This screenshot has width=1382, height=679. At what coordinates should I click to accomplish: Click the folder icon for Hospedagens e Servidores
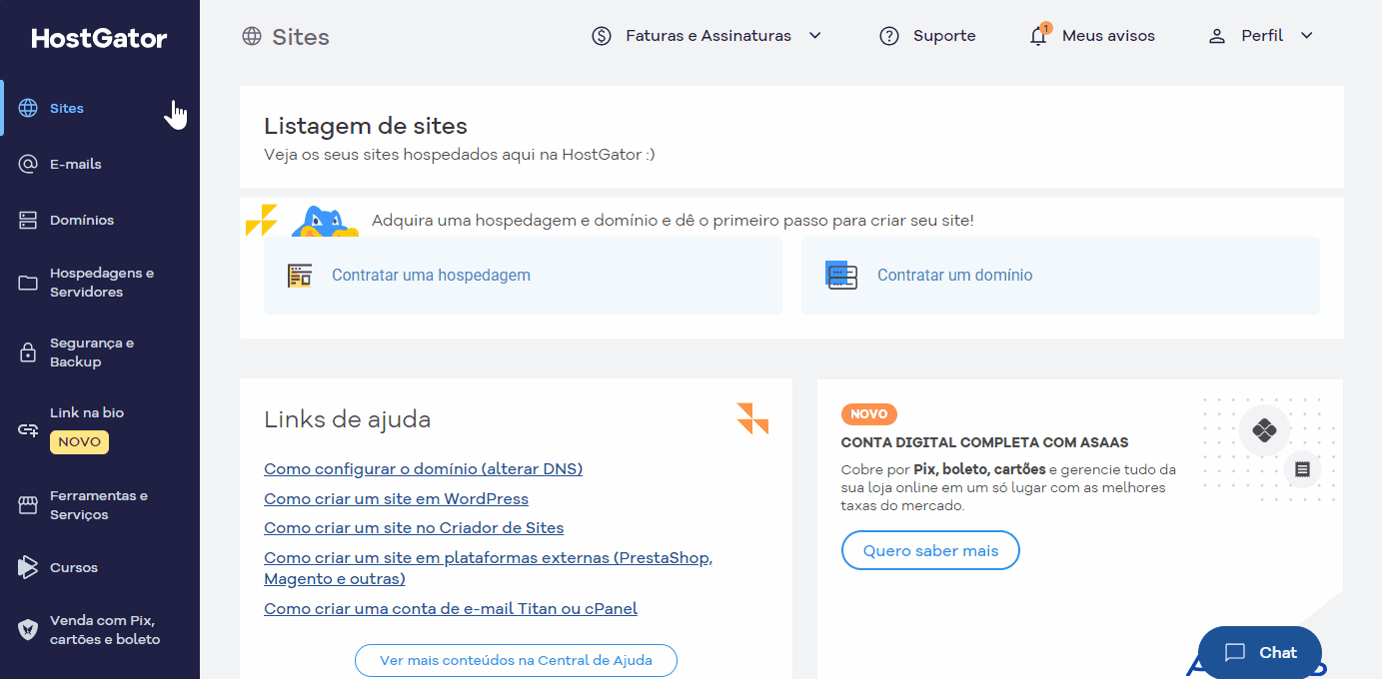[28, 283]
